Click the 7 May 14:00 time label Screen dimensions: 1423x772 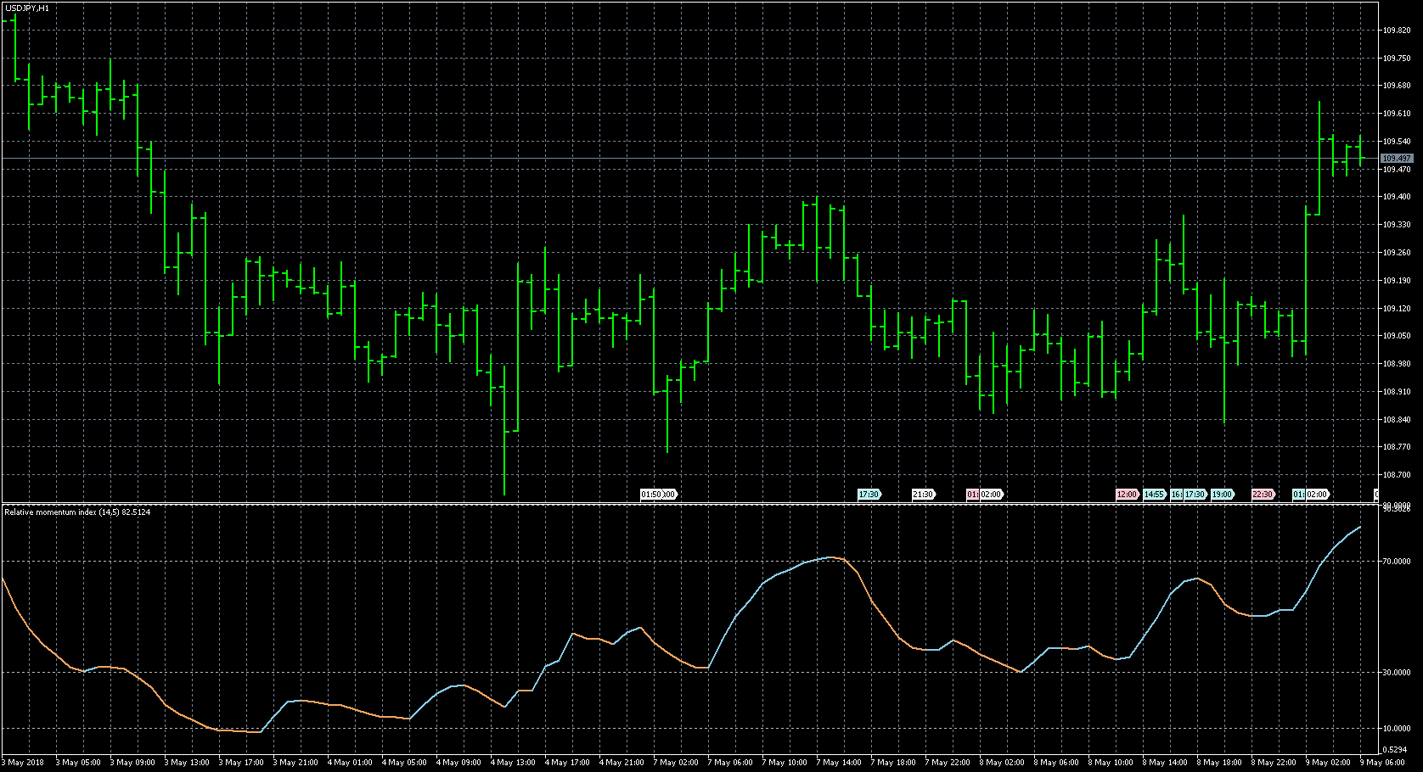pyautogui.click(x=841, y=763)
